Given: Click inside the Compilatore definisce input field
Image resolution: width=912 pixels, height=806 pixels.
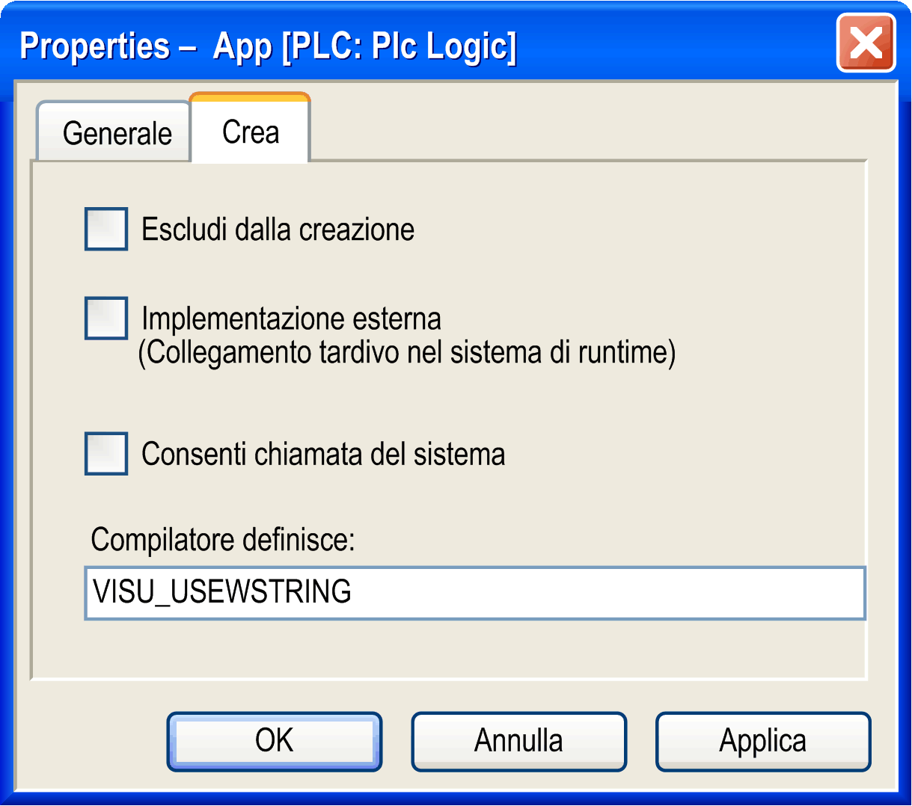Looking at the screenshot, I should coord(474,593).
